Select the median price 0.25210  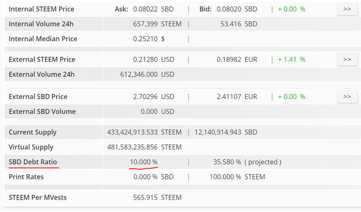[x=146, y=39]
